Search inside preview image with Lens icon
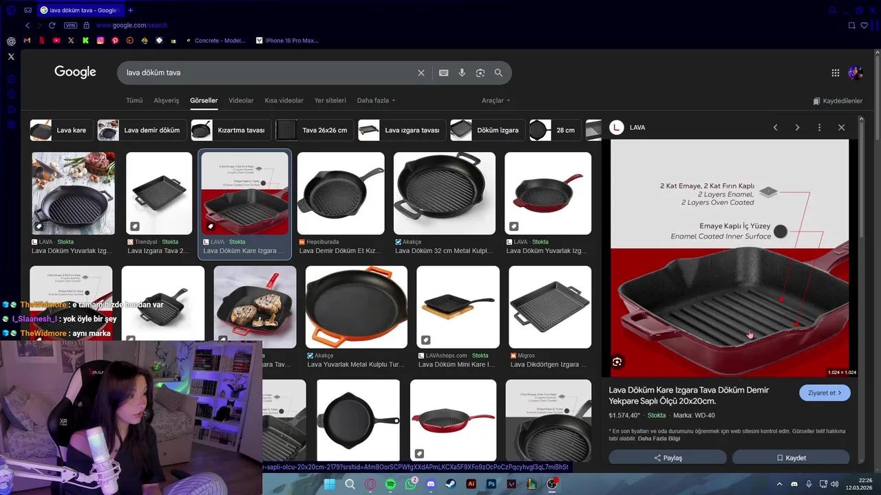Image resolution: width=881 pixels, height=495 pixels. pyautogui.click(x=617, y=362)
